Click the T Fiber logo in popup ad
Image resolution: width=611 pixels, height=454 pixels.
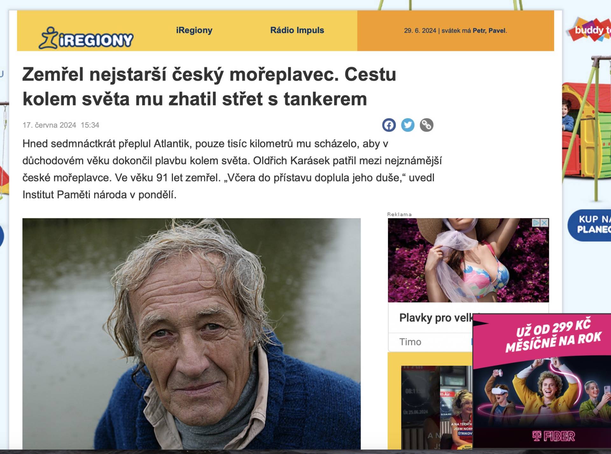[x=554, y=436]
